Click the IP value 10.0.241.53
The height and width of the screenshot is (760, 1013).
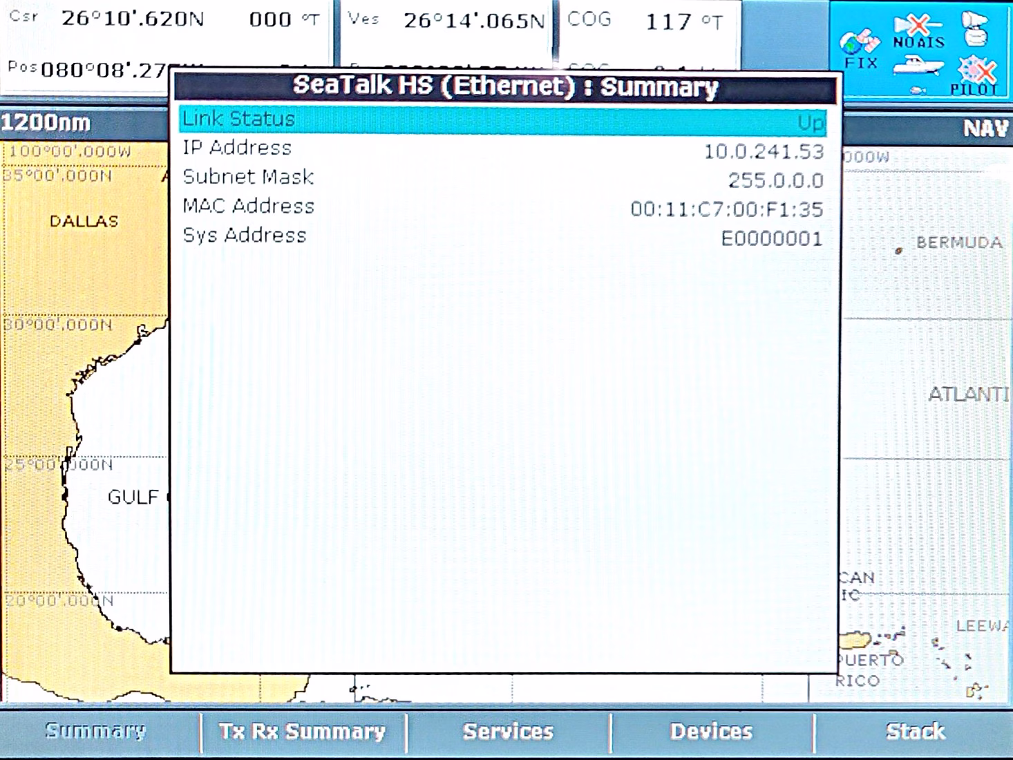coord(764,151)
